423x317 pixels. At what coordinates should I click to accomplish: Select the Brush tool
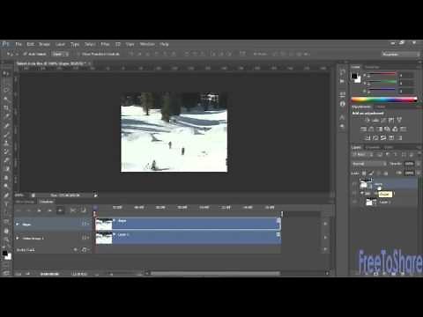coord(6,135)
